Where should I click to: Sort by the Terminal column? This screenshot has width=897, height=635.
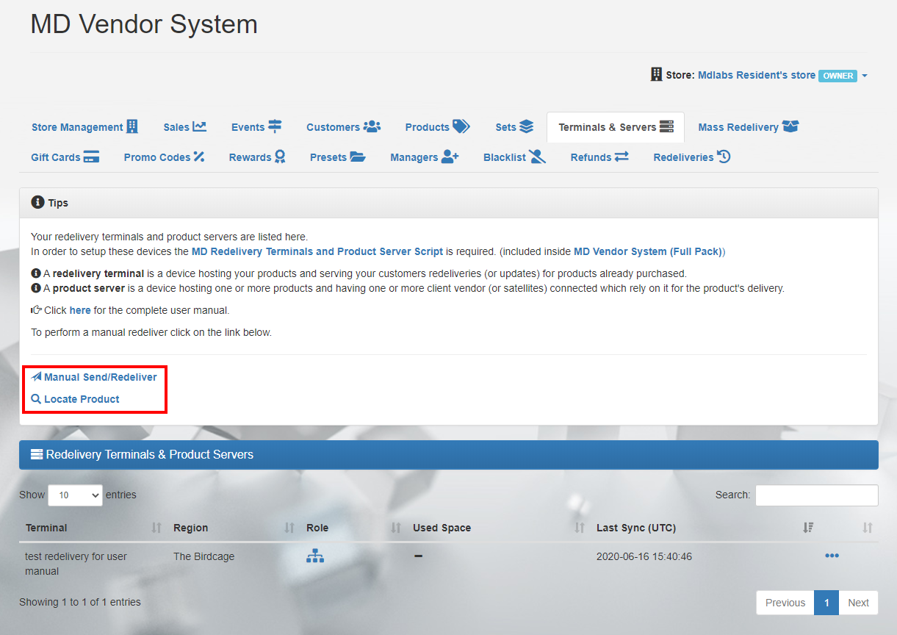[93, 528]
